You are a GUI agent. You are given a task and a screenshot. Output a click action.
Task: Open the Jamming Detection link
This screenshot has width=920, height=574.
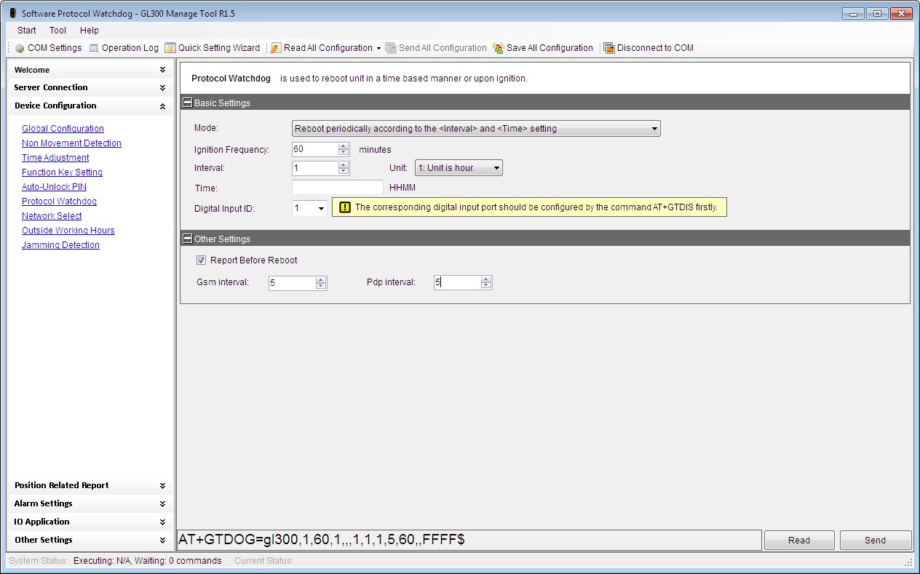pos(60,245)
